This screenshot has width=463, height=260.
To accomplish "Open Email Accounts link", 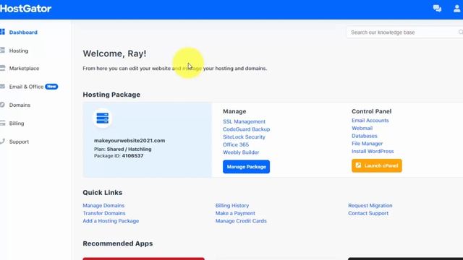I will (370, 121).
